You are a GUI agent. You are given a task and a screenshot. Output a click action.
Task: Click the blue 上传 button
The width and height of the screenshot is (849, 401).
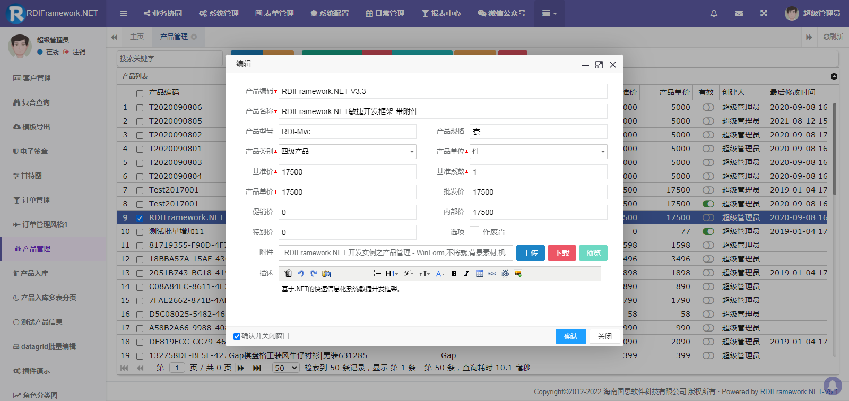[x=531, y=253]
